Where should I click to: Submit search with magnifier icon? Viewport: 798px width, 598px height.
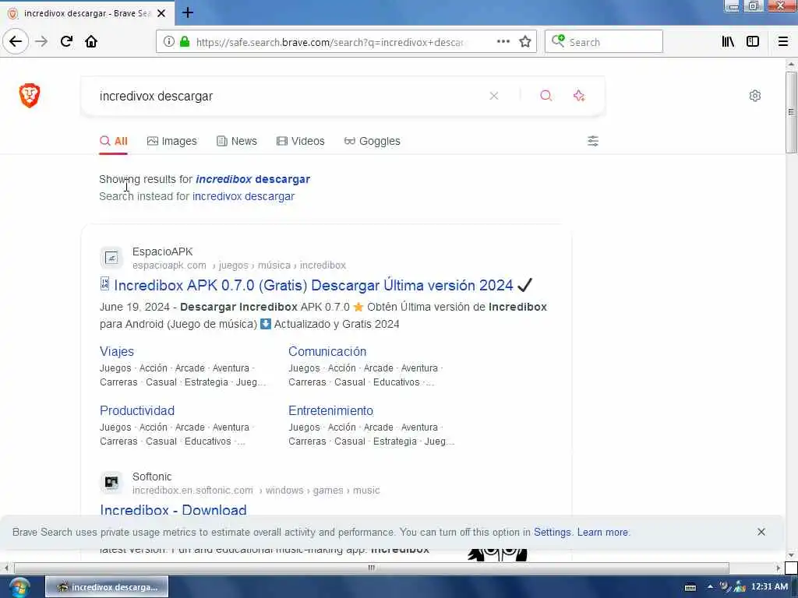[546, 96]
